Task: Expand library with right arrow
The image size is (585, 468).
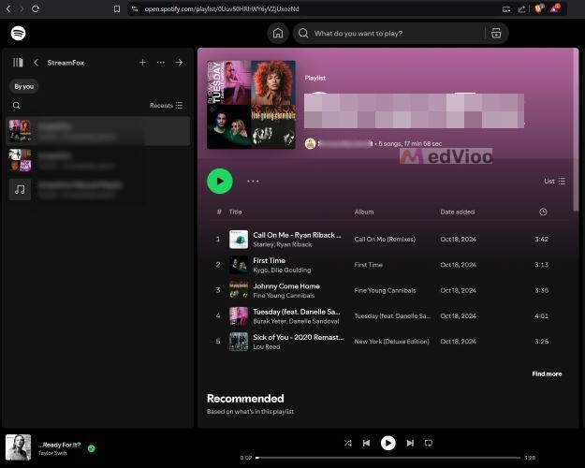Action: (179, 63)
